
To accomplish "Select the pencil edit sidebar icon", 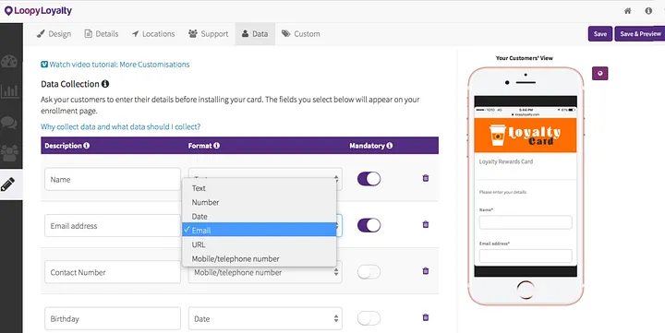I will point(7,184).
